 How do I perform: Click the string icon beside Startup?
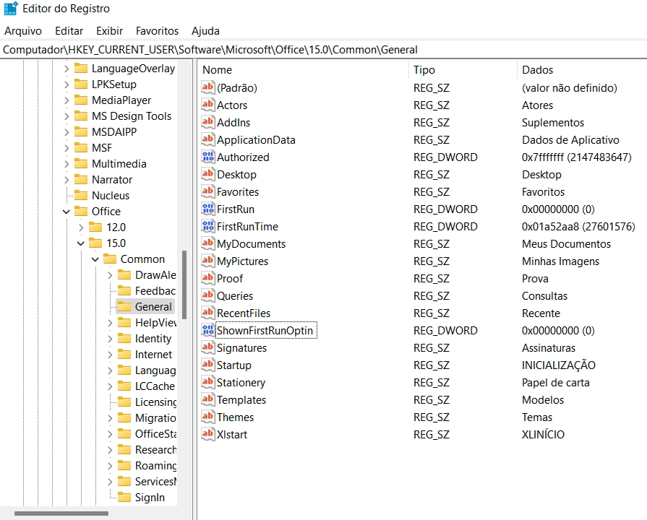208,365
